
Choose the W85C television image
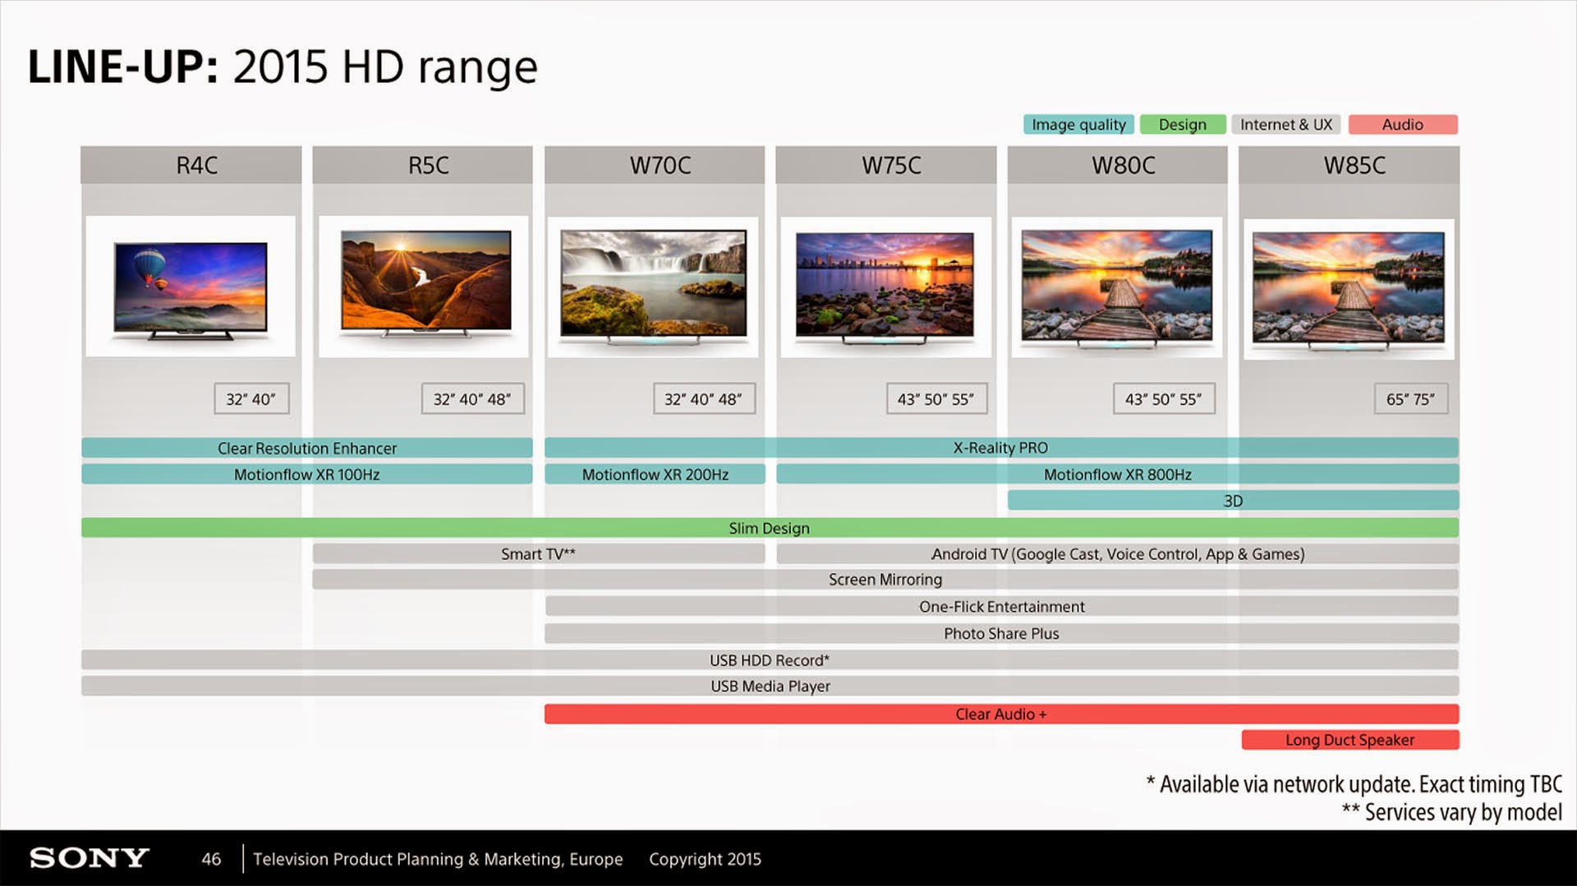point(1349,288)
